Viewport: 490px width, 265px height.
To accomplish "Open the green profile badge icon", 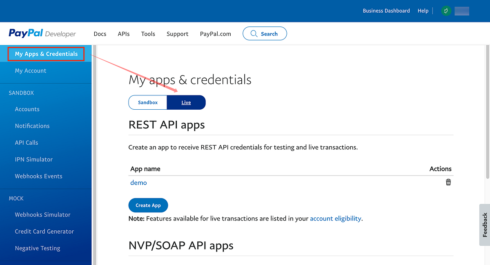I will point(445,11).
